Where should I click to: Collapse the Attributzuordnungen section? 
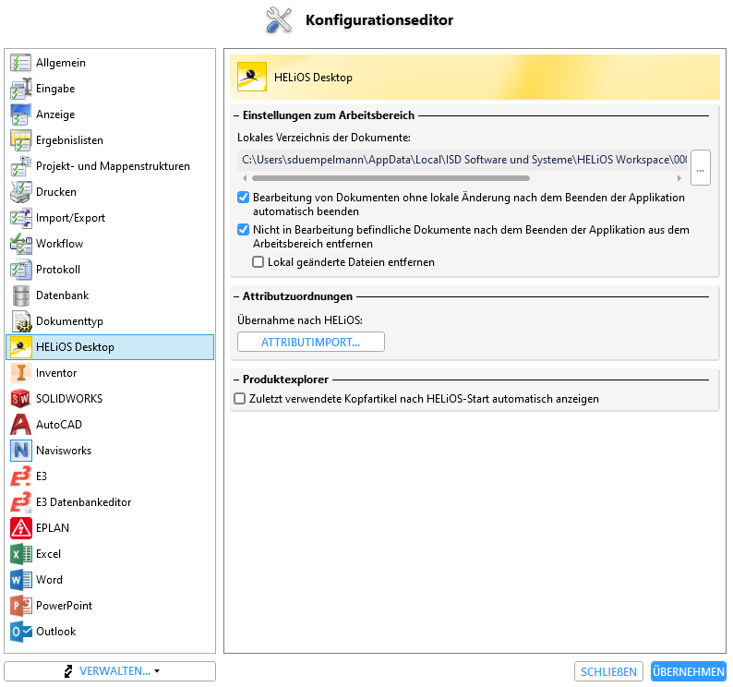pyautogui.click(x=236, y=296)
